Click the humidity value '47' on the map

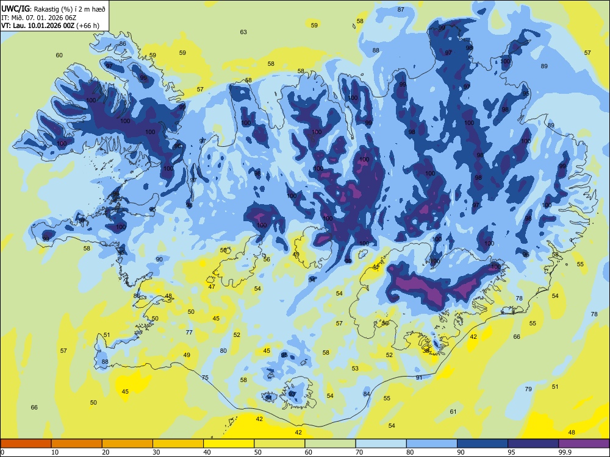pyautogui.click(x=212, y=287)
